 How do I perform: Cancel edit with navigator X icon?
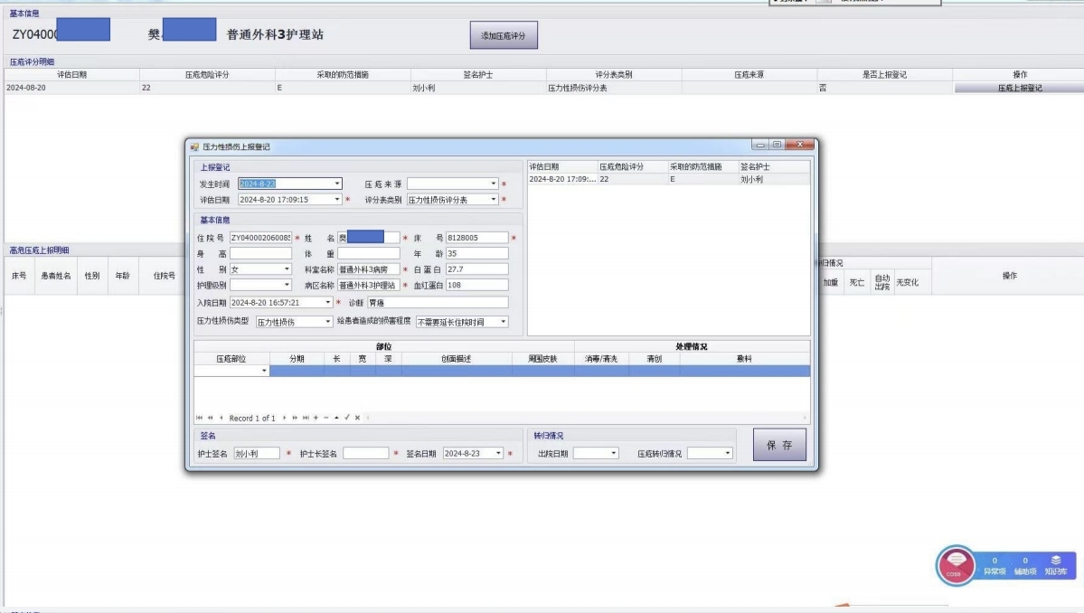(357, 418)
